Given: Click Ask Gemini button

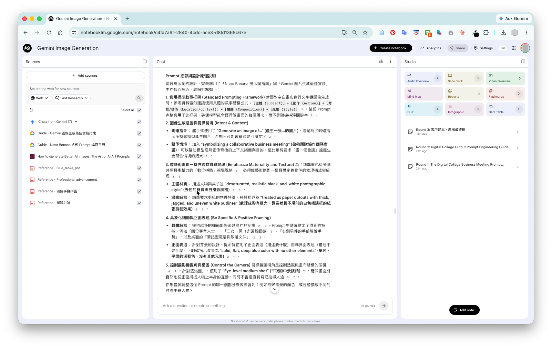Looking at the screenshot, I should point(513,19).
